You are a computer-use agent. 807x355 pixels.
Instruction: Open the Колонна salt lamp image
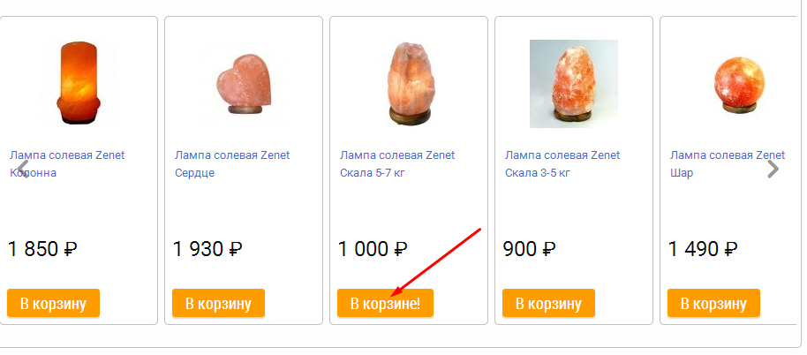pos(79,83)
